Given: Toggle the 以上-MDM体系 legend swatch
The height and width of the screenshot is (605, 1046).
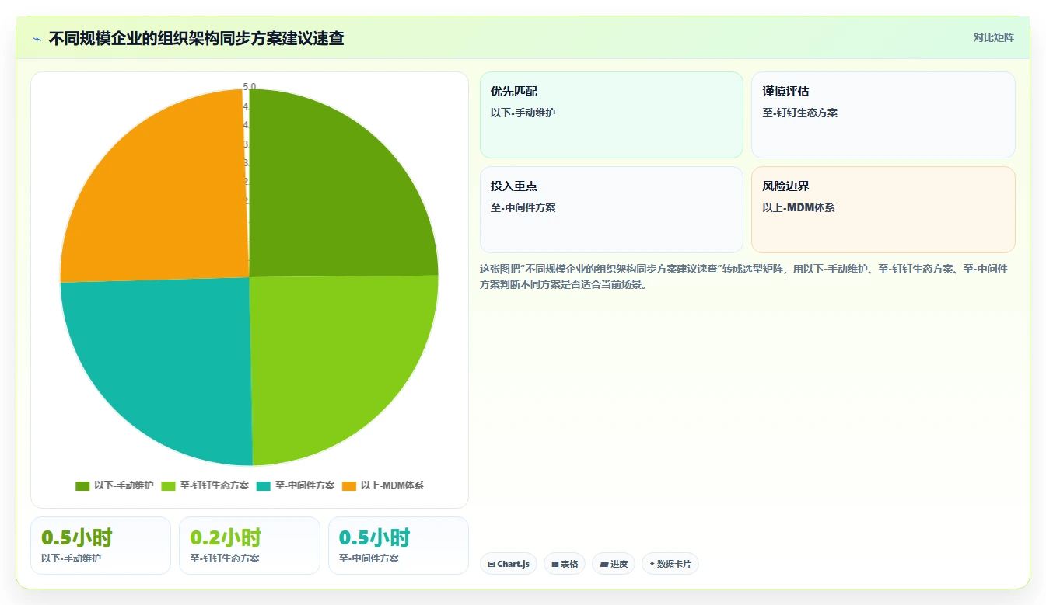Looking at the screenshot, I should point(349,485).
